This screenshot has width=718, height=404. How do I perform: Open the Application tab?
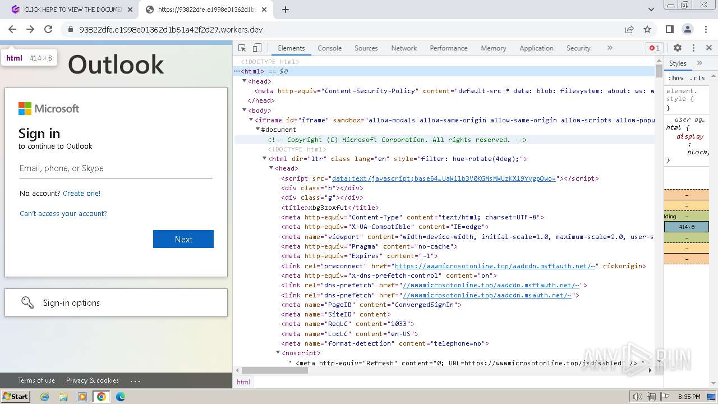point(536,48)
